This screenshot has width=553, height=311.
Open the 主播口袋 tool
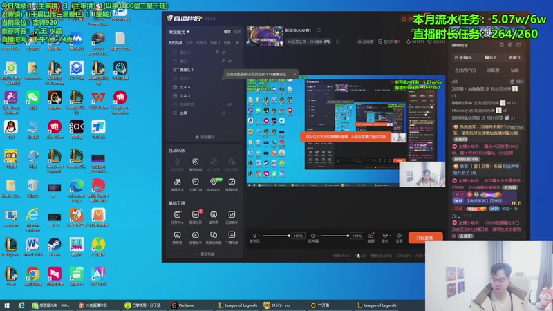[x=196, y=184]
